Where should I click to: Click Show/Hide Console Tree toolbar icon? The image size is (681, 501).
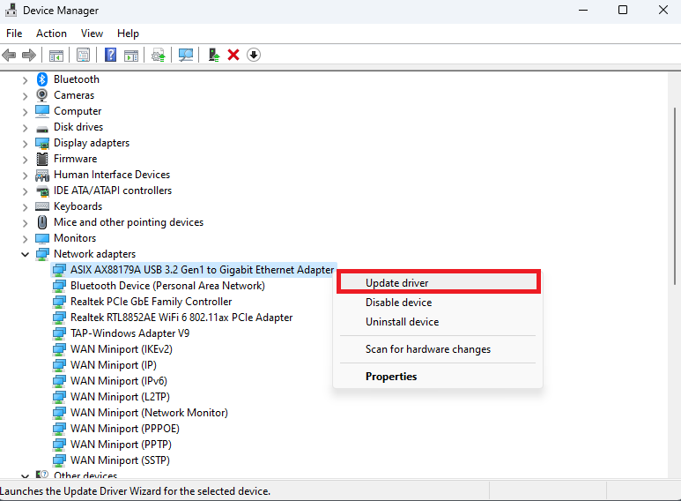56,56
